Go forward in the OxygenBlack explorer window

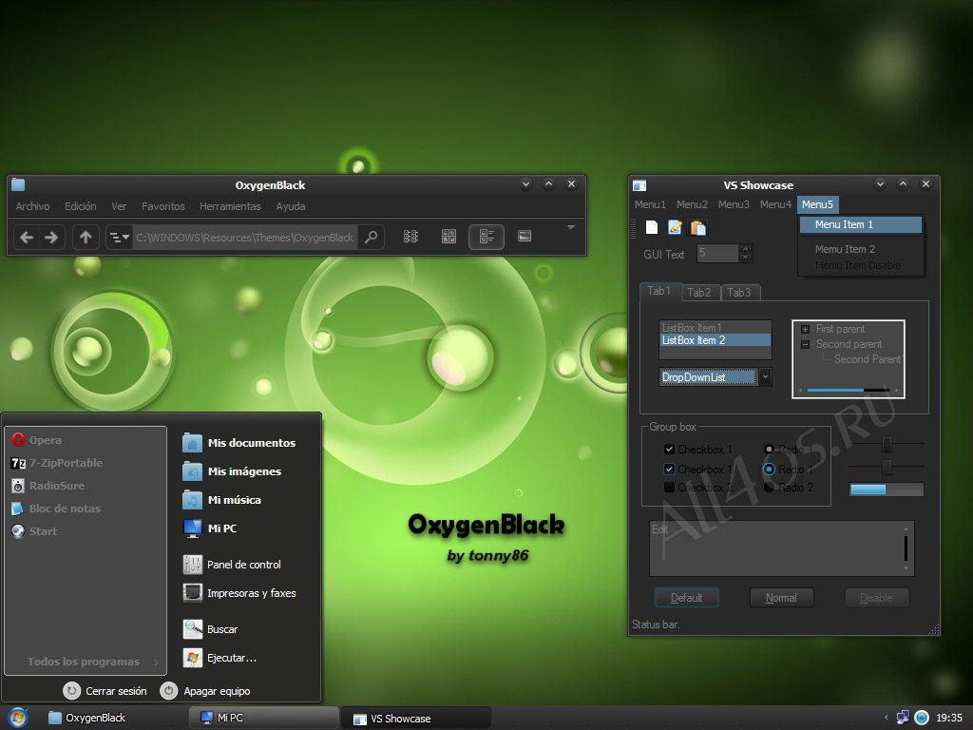pos(51,237)
